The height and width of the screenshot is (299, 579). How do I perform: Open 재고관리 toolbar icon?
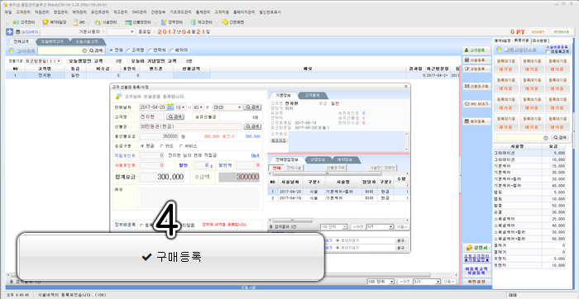(202, 22)
